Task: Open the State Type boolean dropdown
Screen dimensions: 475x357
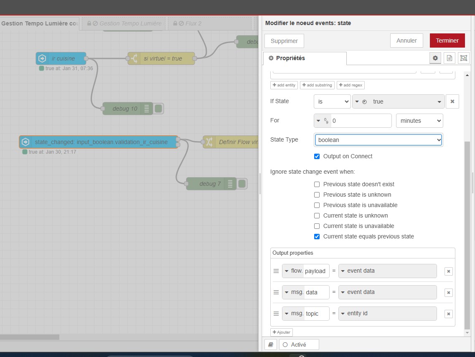Action: (378, 140)
